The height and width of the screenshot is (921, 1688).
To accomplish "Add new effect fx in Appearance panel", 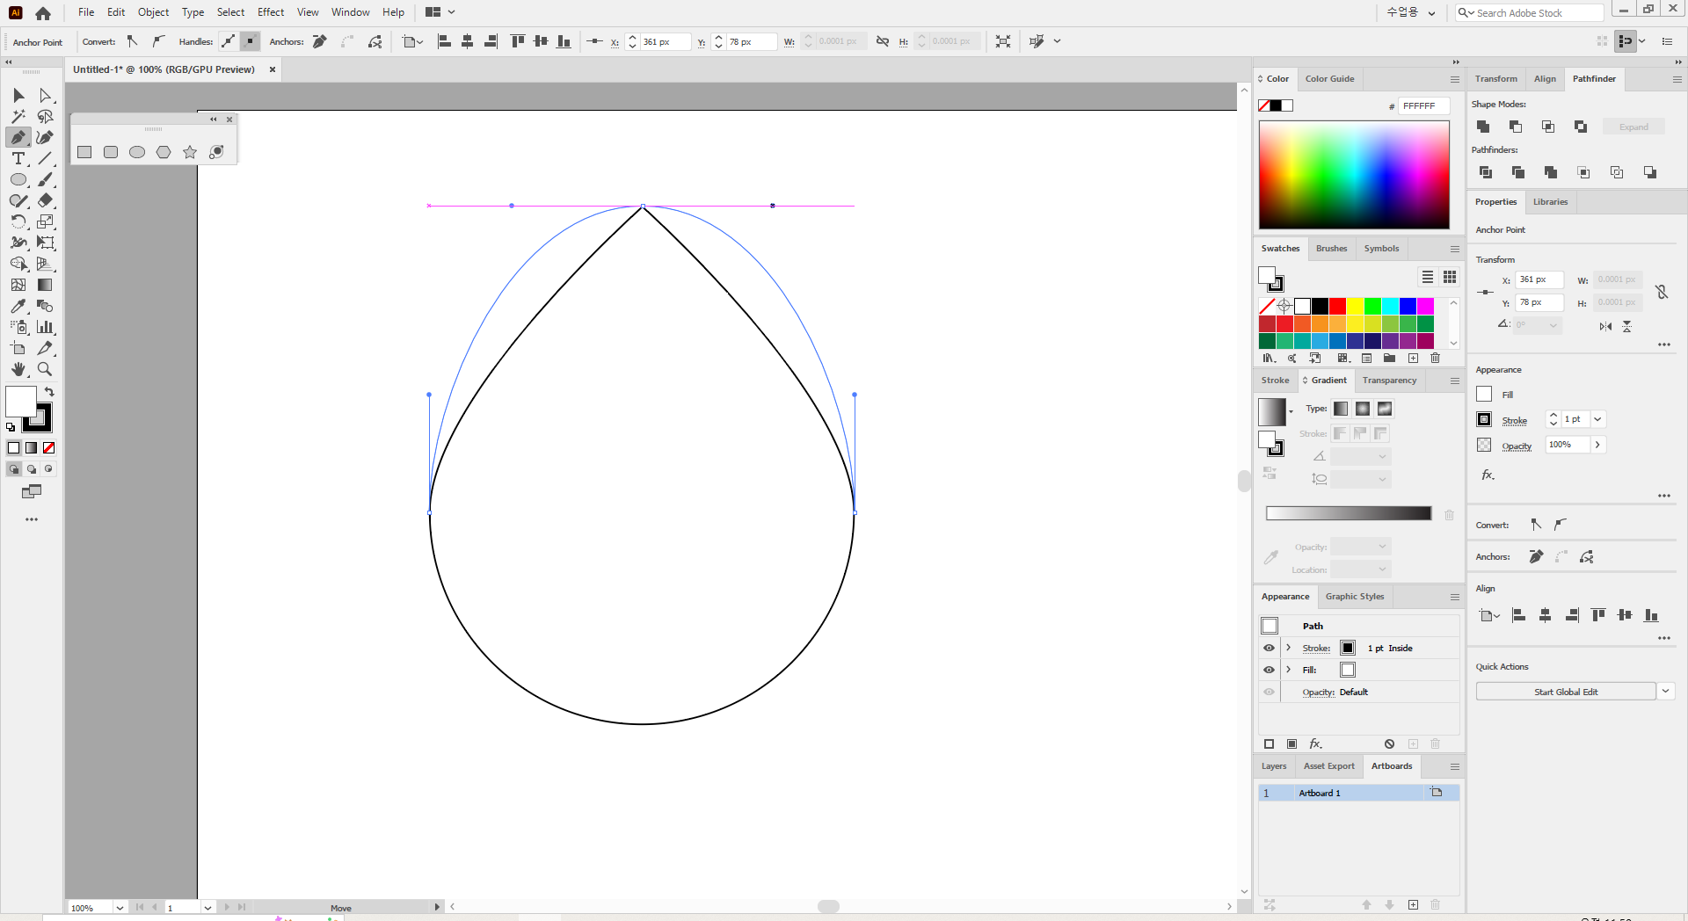I will point(1316,743).
